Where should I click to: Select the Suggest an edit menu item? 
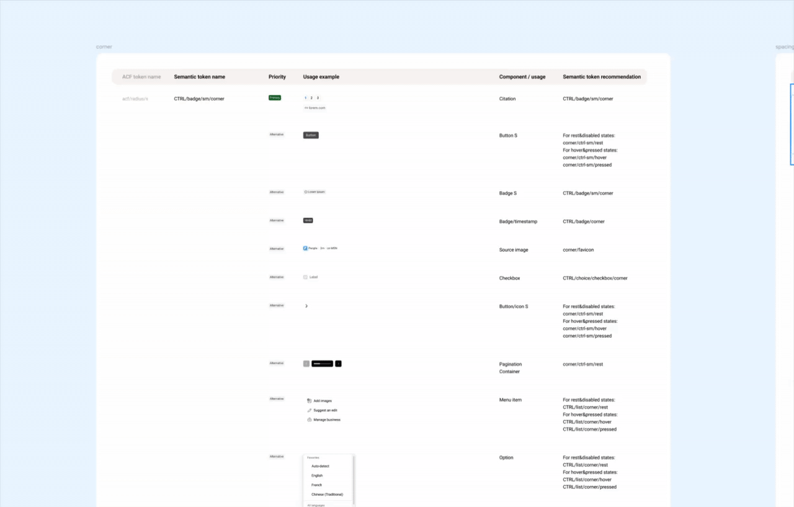pos(325,410)
